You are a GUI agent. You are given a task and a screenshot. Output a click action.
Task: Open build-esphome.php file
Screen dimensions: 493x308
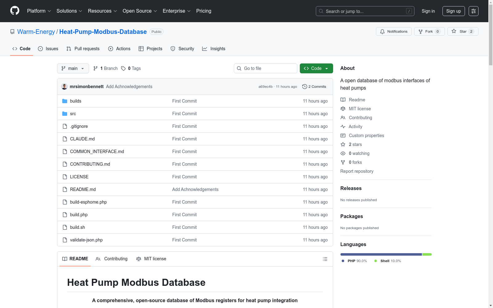[x=88, y=202]
